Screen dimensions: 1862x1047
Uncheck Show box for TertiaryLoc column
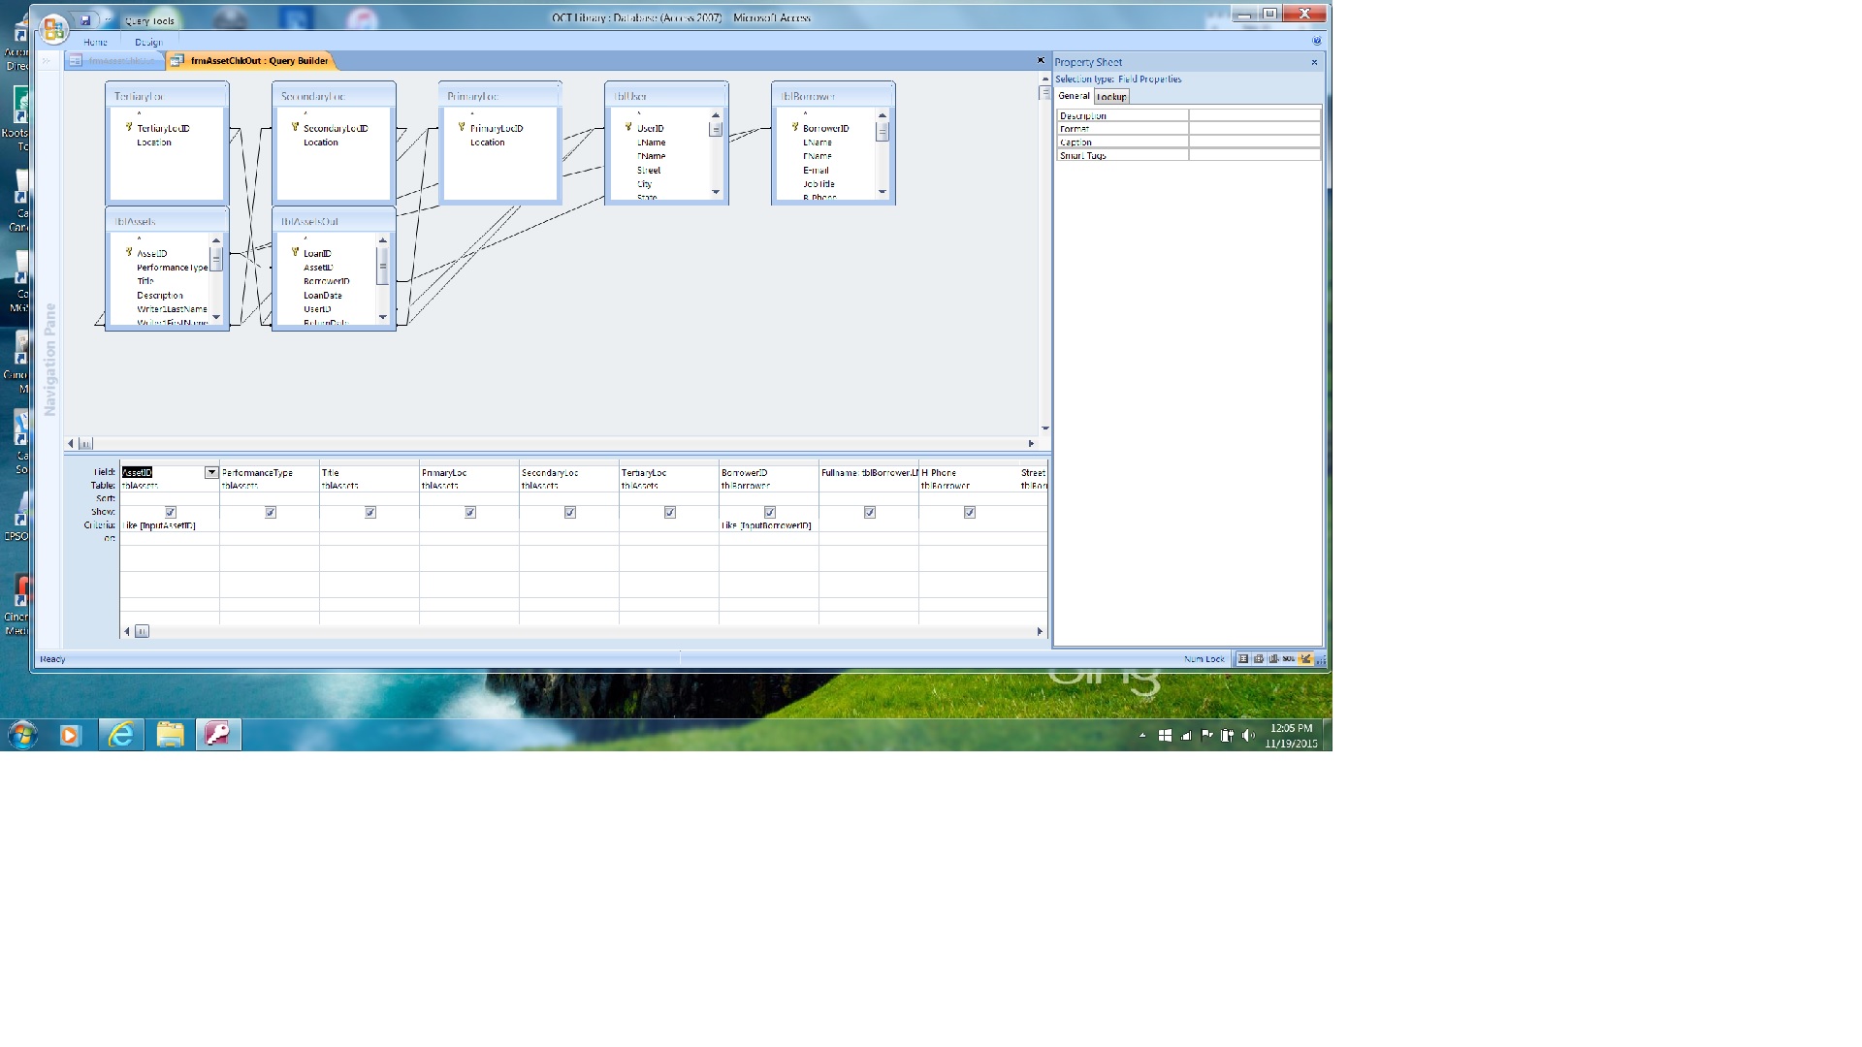(670, 512)
